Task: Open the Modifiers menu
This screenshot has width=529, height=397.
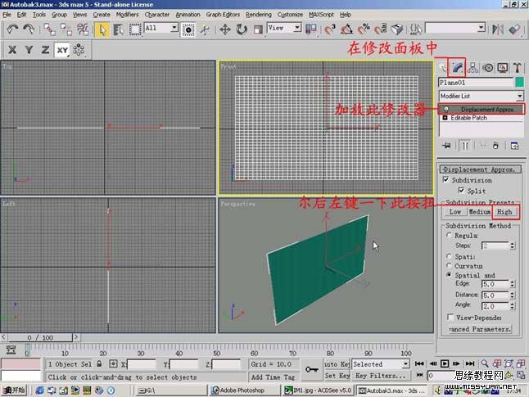Action: coord(127,15)
